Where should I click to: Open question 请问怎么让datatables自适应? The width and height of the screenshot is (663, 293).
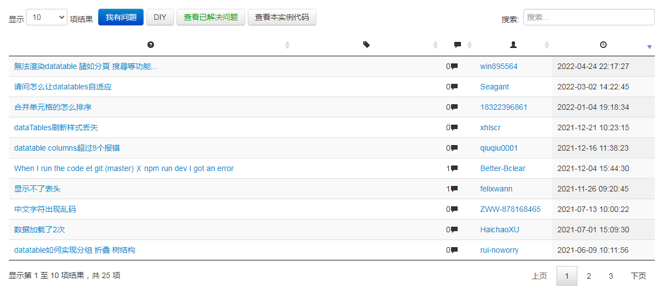63,87
